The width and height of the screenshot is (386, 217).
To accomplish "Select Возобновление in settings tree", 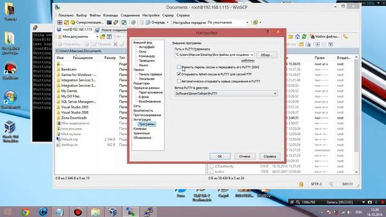I will pos(150,101).
